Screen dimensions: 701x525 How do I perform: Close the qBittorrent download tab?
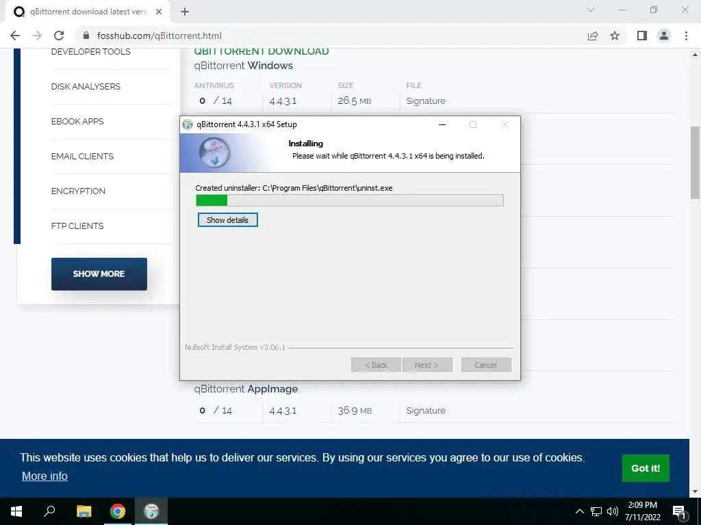[159, 12]
